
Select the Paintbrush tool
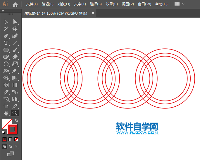15,50
